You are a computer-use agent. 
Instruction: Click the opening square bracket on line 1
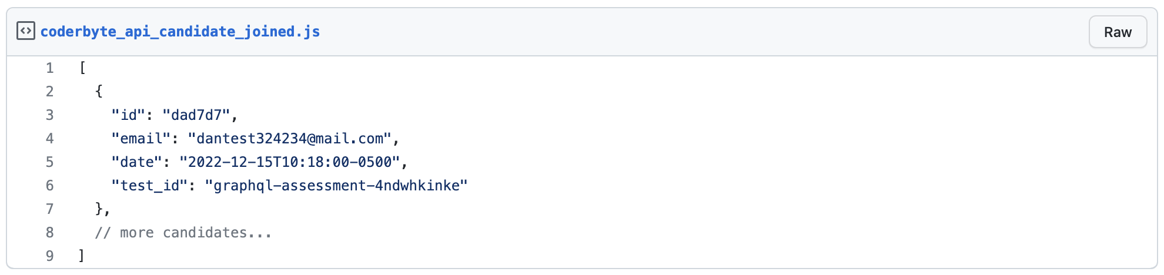click(82, 68)
